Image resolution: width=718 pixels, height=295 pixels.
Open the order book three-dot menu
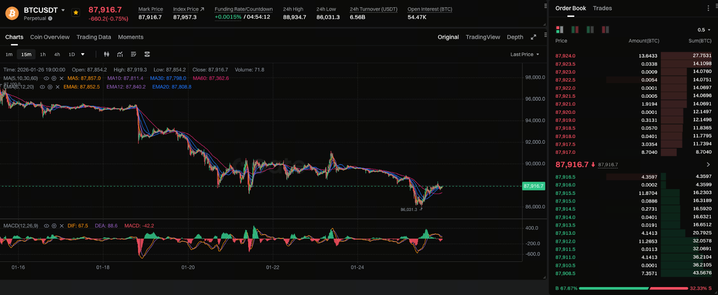tap(709, 8)
